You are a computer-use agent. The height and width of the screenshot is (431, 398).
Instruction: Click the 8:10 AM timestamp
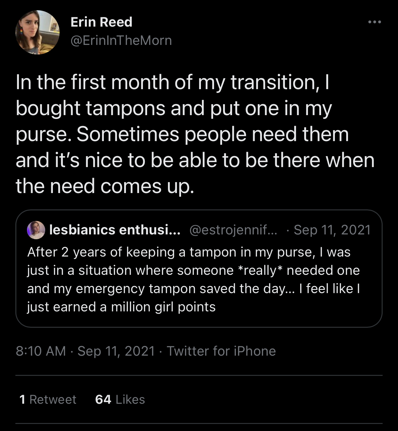point(41,351)
